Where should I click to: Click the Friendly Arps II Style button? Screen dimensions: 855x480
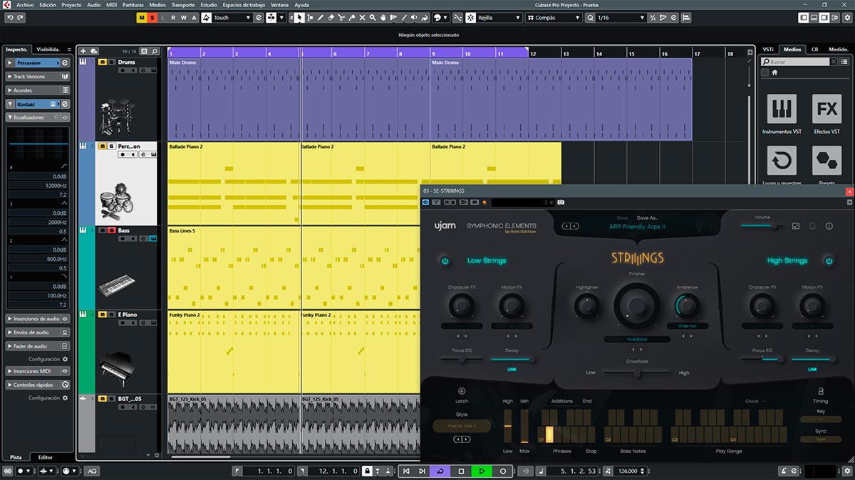(462, 426)
